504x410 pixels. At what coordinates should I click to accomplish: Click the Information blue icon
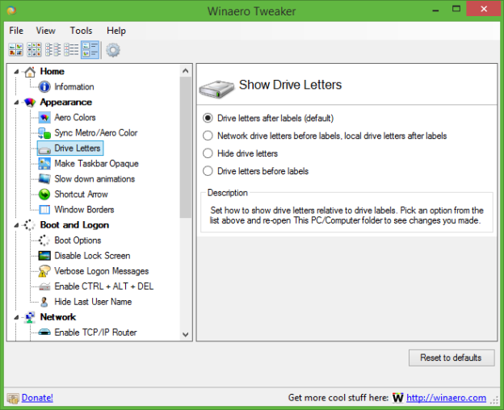[x=44, y=86]
